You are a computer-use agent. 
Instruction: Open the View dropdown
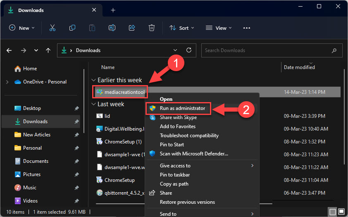pyautogui.click(x=219, y=28)
